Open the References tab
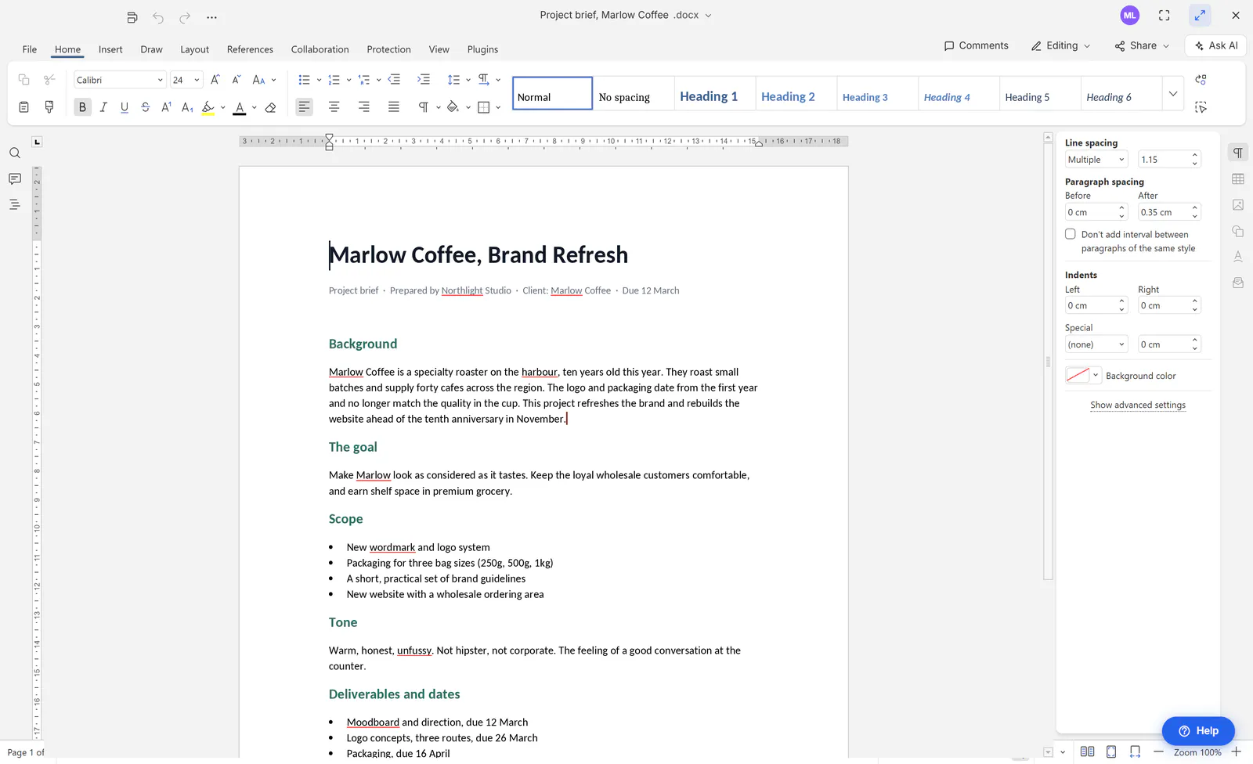1253x764 pixels. (x=250, y=49)
